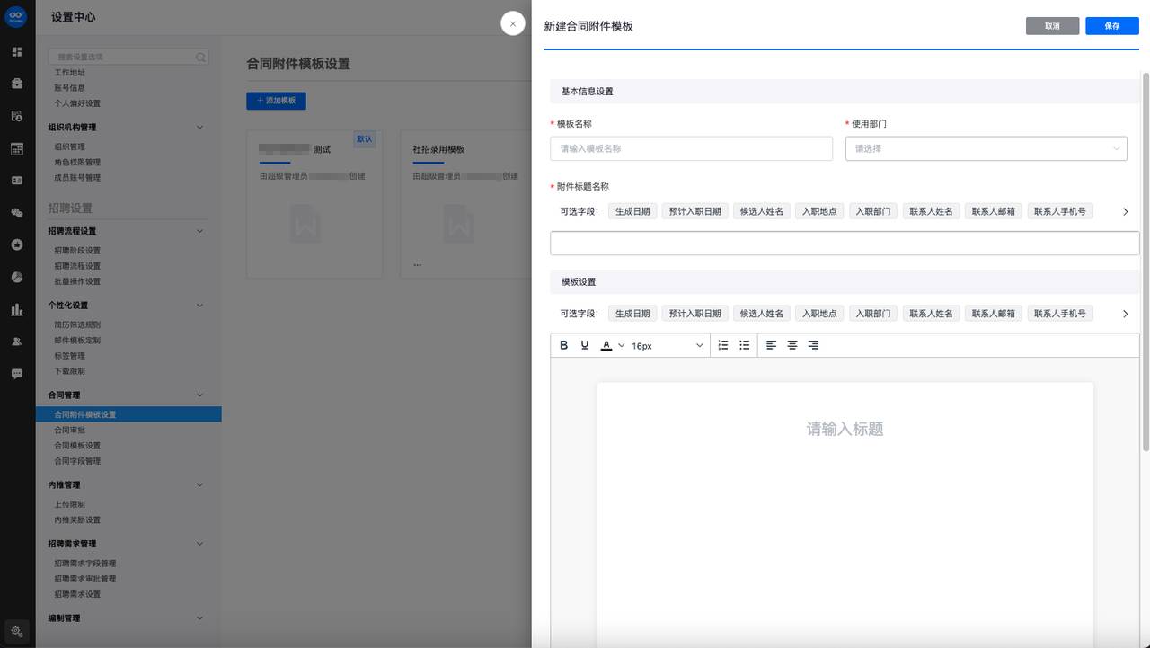The image size is (1150, 648).
Task: Open the document search icon in left rail
Action: 17,116
